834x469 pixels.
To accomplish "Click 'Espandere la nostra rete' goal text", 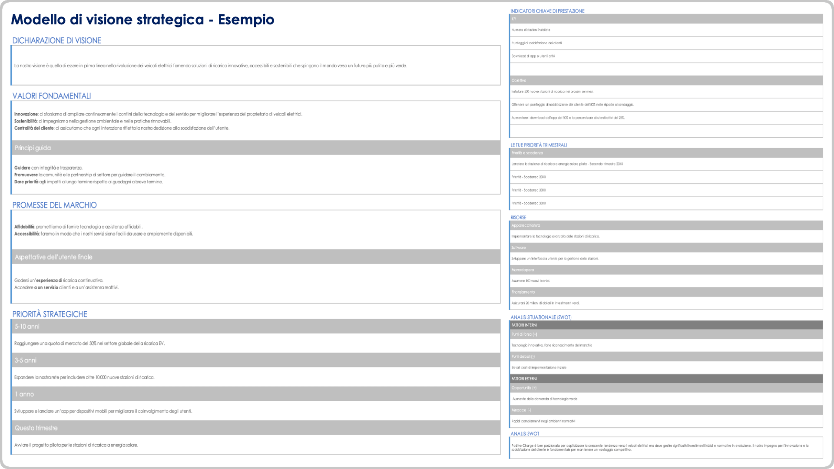I will [x=84, y=377].
